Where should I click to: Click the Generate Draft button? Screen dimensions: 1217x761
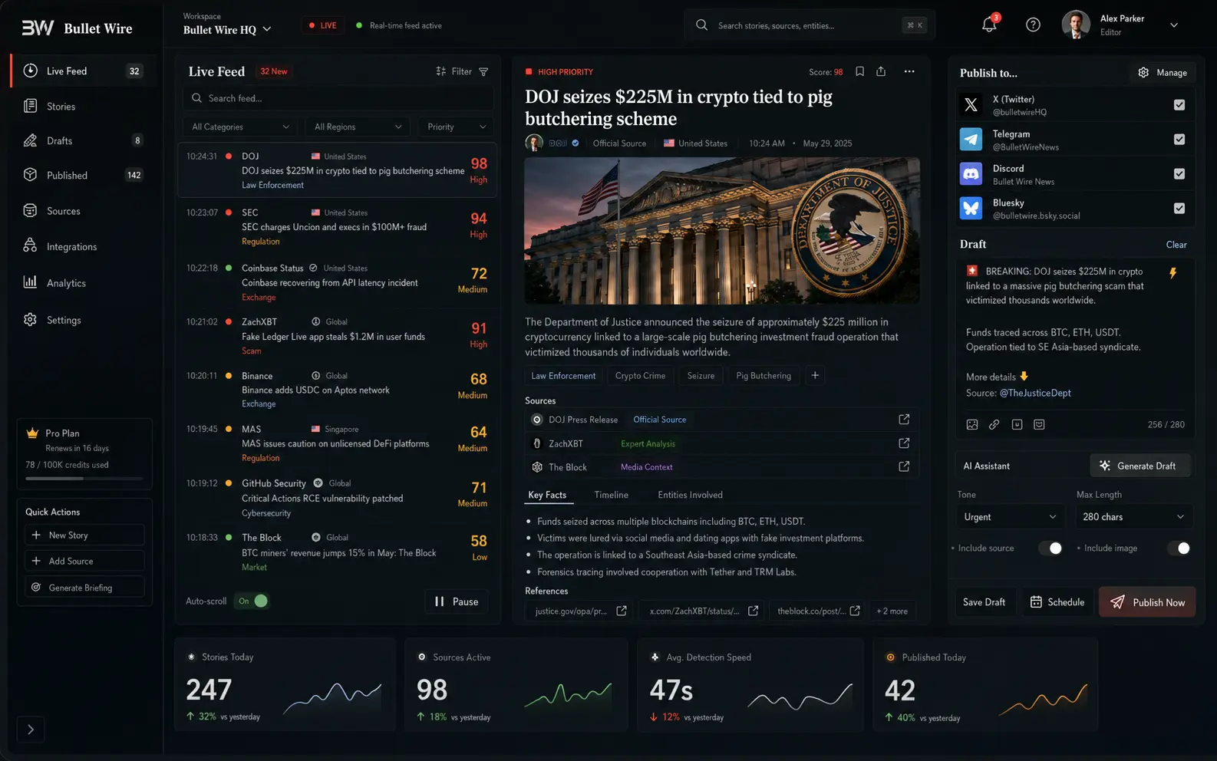pyautogui.click(x=1140, y=466)
